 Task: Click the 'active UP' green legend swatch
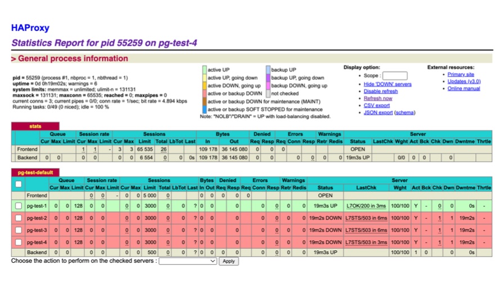[205, 70]
